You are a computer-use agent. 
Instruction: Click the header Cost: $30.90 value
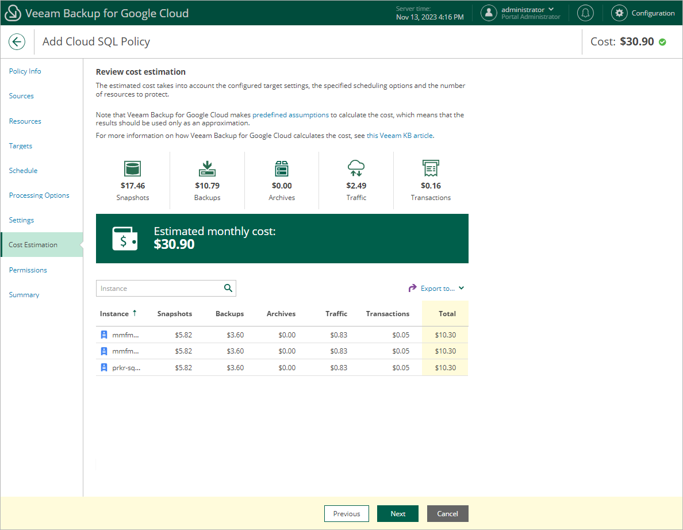pyautogui.click(x=637, y=42)
